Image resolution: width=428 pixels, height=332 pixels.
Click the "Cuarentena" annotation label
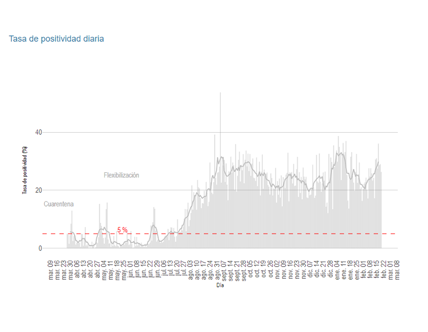point(59,204)
